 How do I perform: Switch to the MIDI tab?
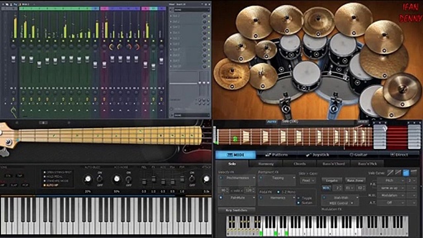click(236, 155)
